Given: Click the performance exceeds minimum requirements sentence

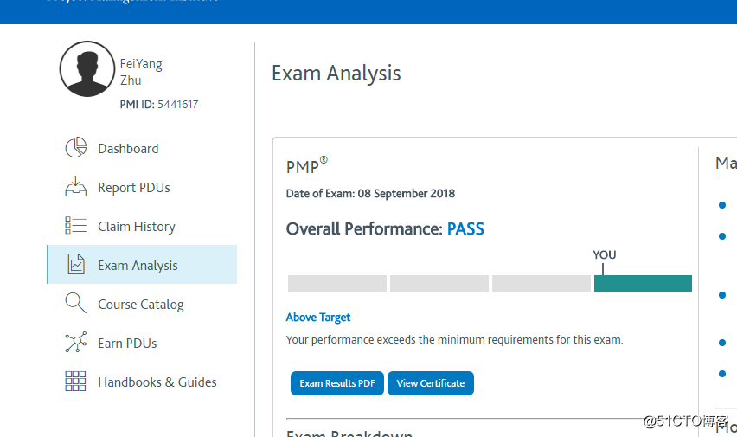Looking at the screenshot, I should [454, 339].
